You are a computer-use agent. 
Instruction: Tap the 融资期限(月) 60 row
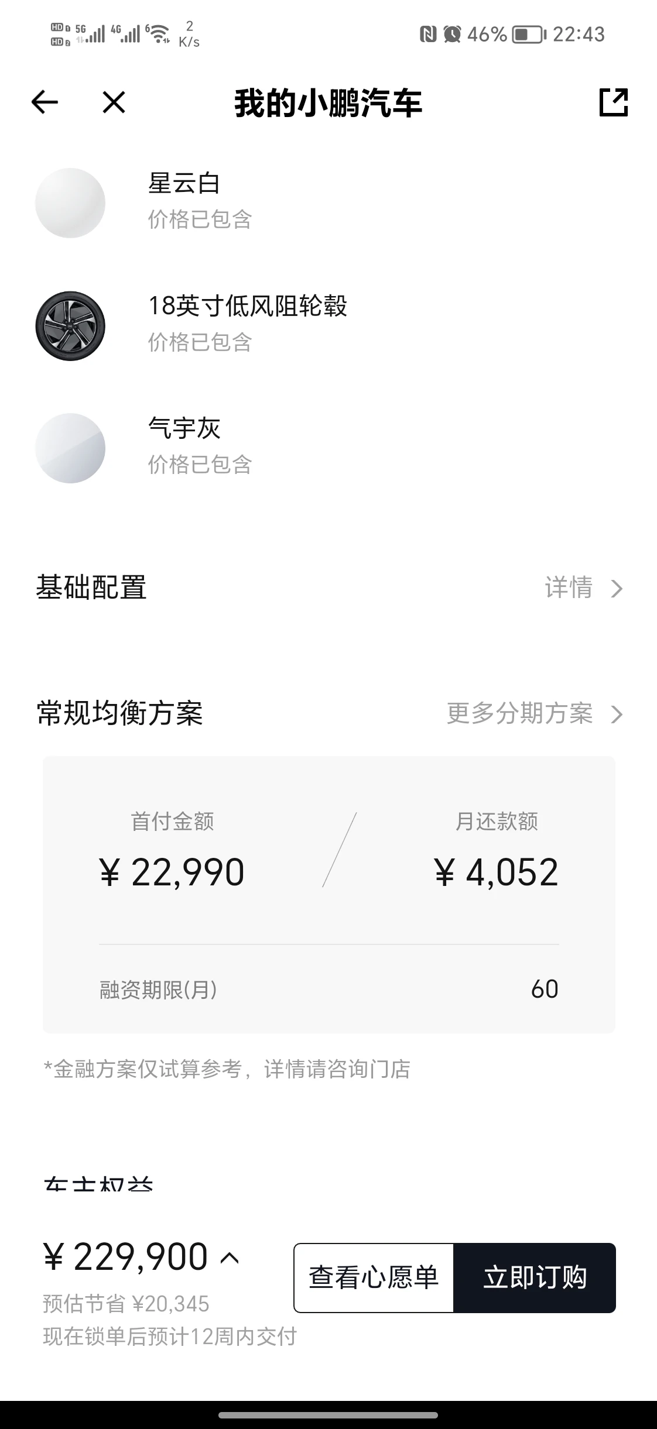[329, 990]
